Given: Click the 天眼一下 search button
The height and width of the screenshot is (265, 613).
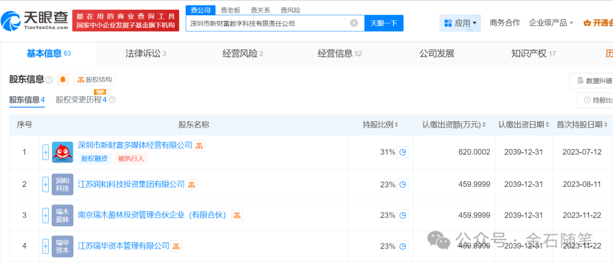Looking at the screenshot, I should (x=384, y=23).
